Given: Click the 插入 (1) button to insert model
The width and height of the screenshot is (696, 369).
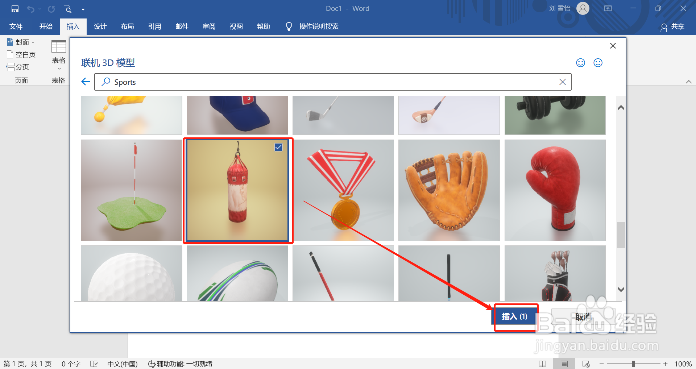Looking at the screenshot, I should coord(515,316).
